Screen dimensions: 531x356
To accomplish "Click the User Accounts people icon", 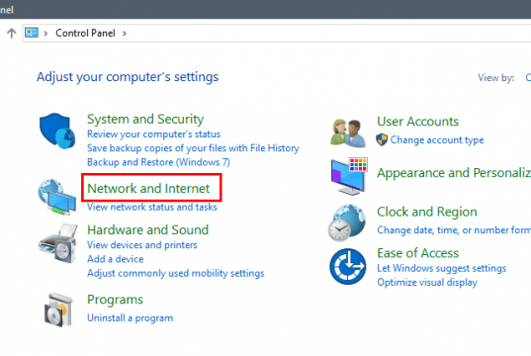I will 348,133.
